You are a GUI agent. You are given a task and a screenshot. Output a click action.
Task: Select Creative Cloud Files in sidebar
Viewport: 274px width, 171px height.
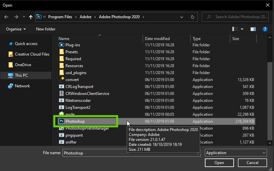pyautogui.click(x=32, y=54)
